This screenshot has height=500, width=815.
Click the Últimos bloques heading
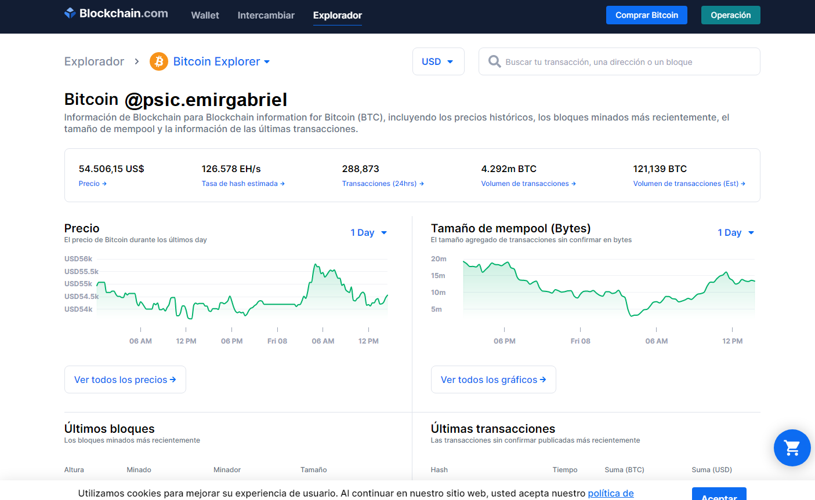110,429
